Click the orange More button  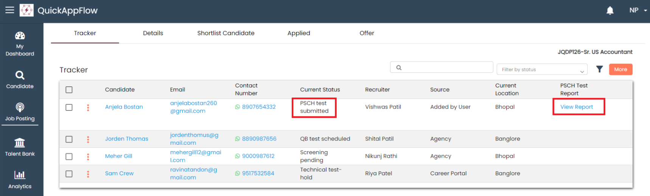pos(620,69)
